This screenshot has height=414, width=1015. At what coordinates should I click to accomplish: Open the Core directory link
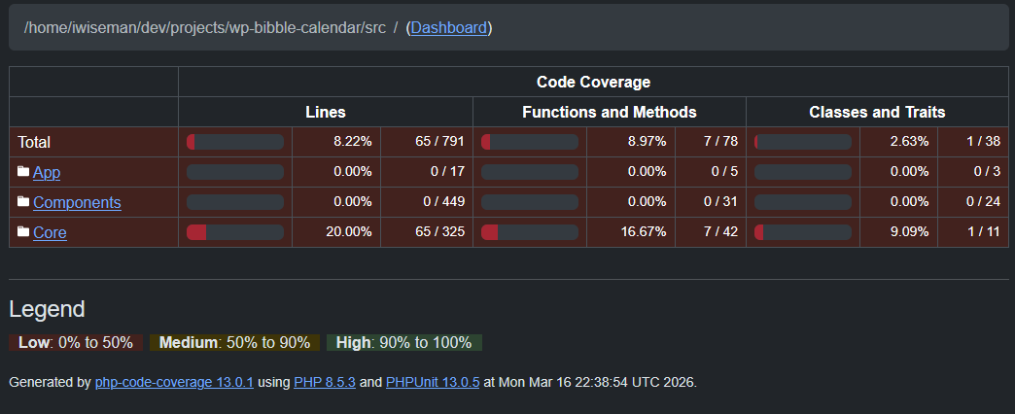coord(50,232)
